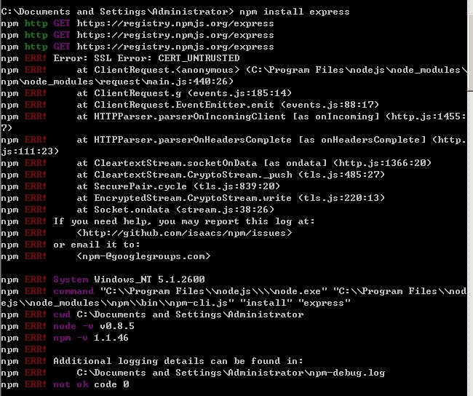Click the 'not ok code 0' text
This screenshot has height=396, width=473.
pos(92,384)
